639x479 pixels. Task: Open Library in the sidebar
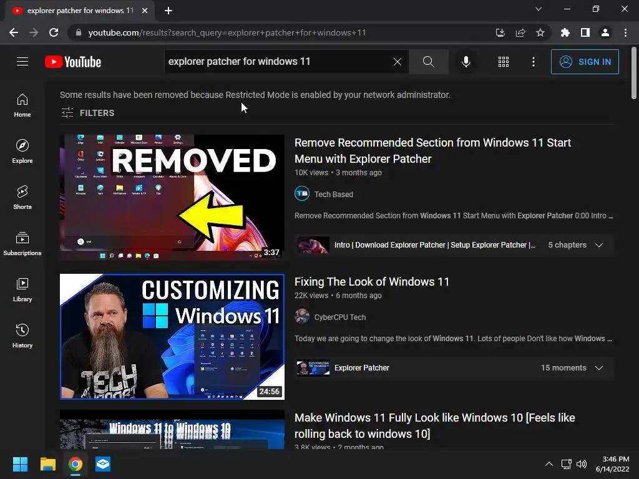[x=22, y=289]
